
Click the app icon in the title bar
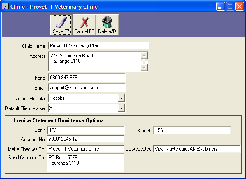click(5, 7)
